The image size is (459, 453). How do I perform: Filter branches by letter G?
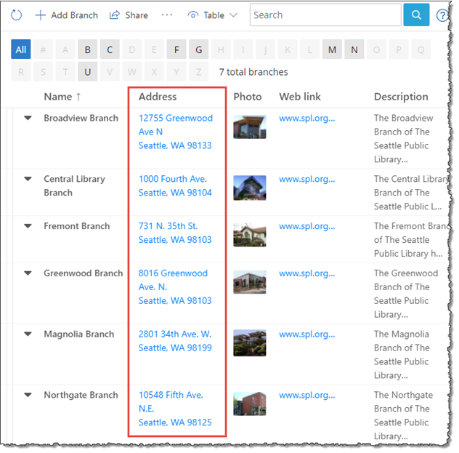point(199,49)
